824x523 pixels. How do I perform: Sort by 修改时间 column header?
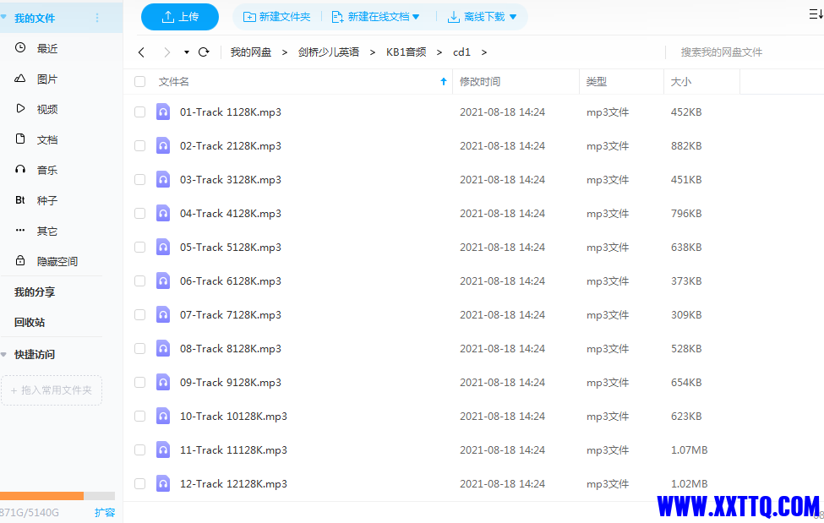[x=480, y=81]
